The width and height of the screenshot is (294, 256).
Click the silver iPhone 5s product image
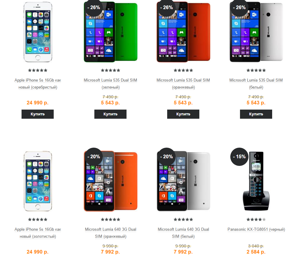38,32
